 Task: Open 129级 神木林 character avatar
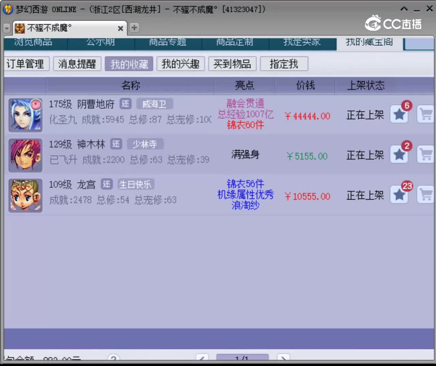(26, 155)
